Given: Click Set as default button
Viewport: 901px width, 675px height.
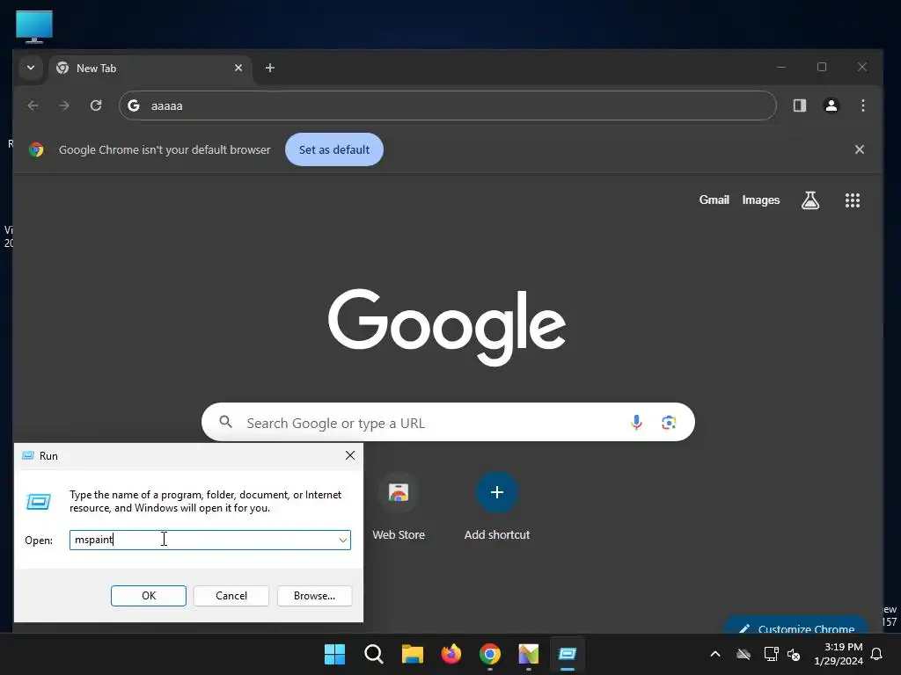Looking at the screenshot, I should pos(334,149).
